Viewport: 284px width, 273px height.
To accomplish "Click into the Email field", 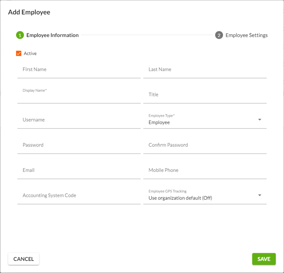I will [79, 170].
